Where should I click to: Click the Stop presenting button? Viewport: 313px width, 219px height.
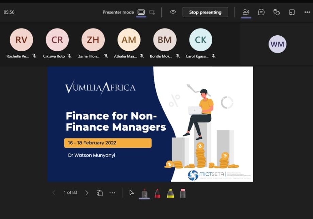click(x=205, y=12)
